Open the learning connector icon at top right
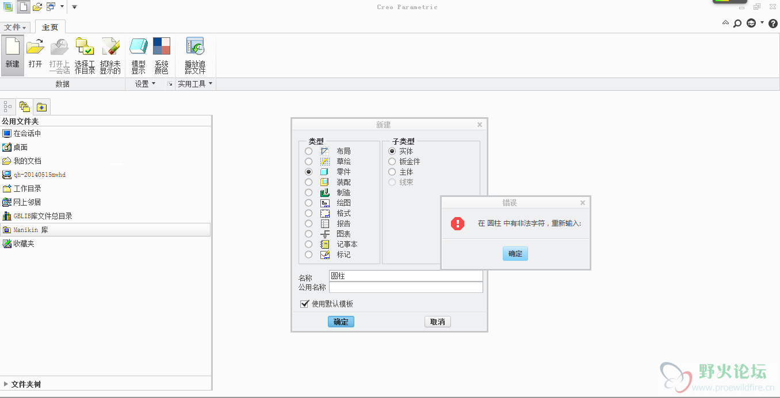The height and width of the screenshot is (398, 780). coord(751,24)
